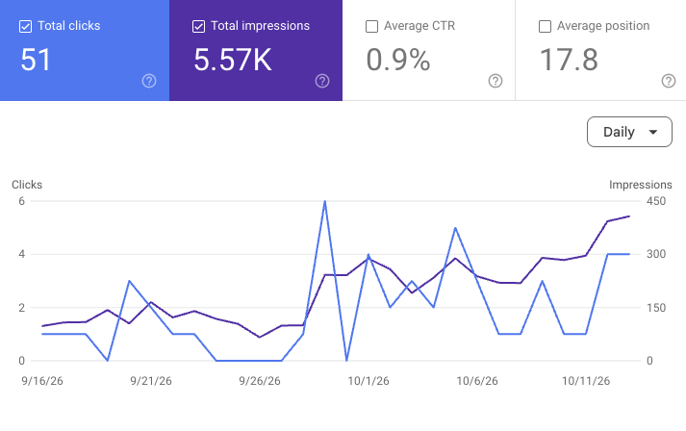Click the Average position card title
Viewport: 686px width, 431px height.
[603, 26]
